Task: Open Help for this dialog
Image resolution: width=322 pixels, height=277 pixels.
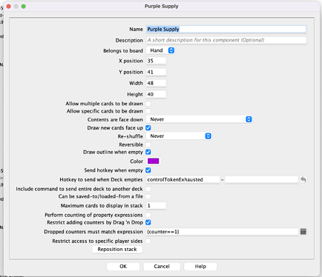Action: tap(200, 267)
